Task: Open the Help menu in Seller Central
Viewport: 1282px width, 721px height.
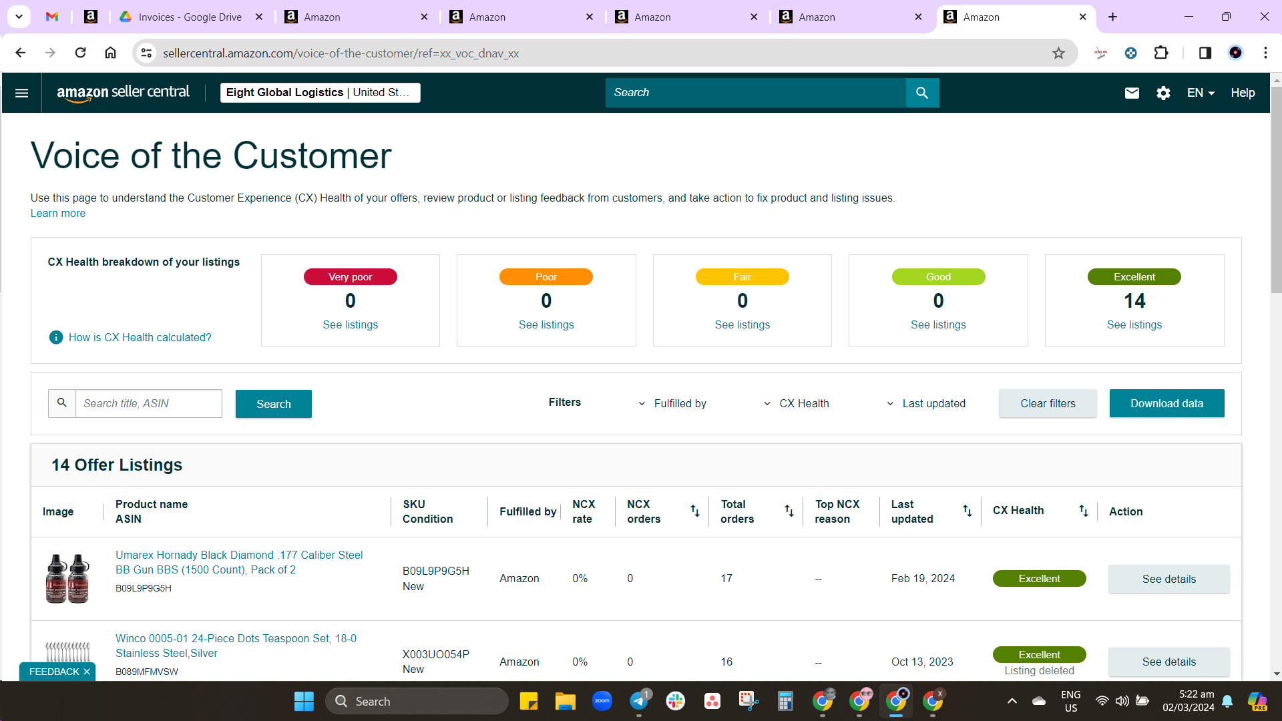Action: (x=1243, y=93)
